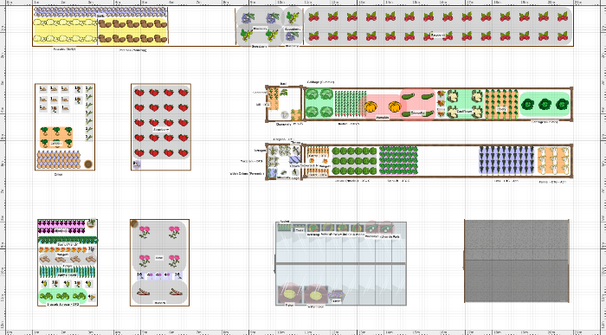Screen dimensions: 606x335
Task: Click the round brown pot beside the onions
Action: [88, 164]
